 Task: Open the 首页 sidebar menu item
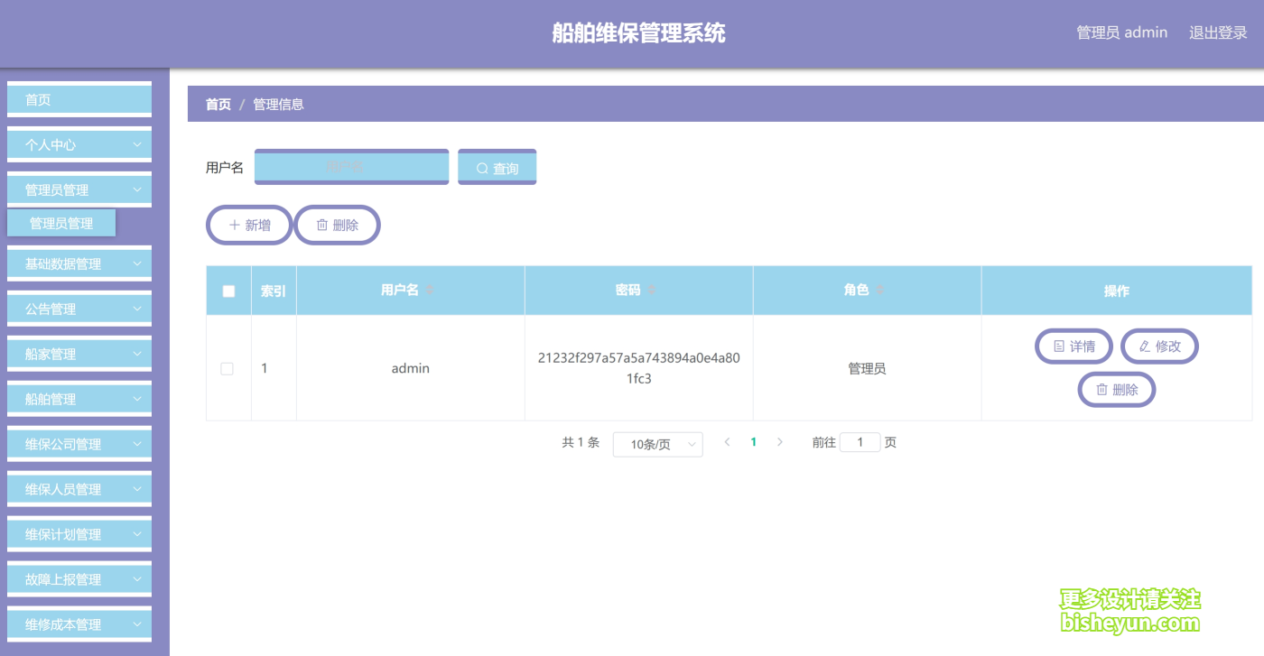click(x=79, y=99)
